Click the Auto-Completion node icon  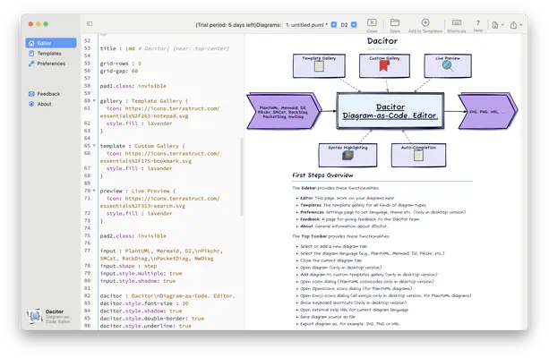[x=418, y=156]
